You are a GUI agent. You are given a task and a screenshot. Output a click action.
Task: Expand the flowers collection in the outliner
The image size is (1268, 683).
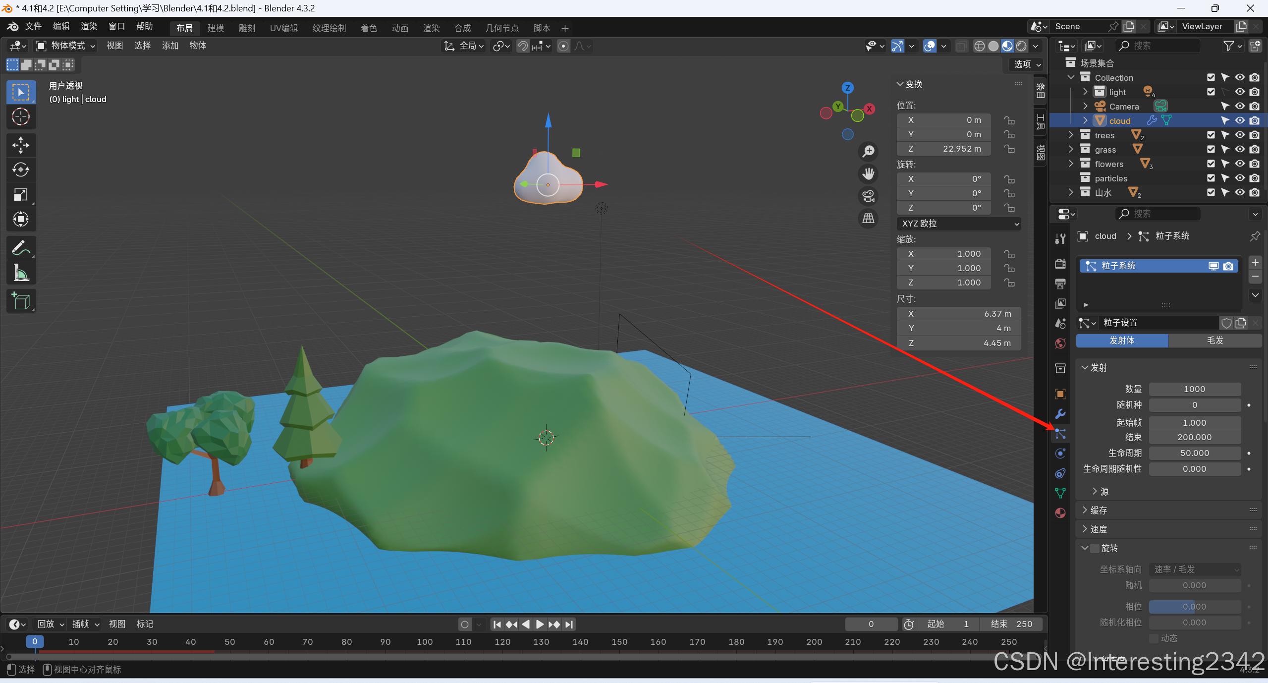1071,164
